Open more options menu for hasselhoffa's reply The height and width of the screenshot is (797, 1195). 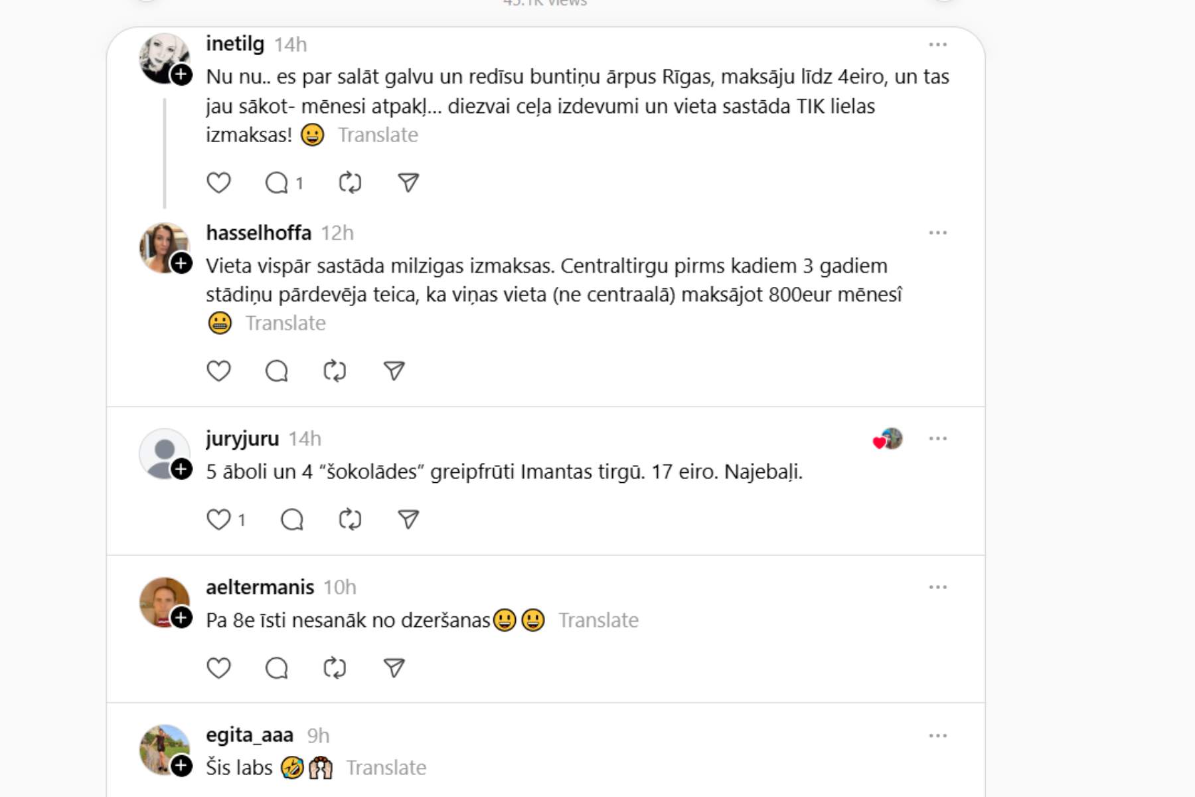click(937, 233)
